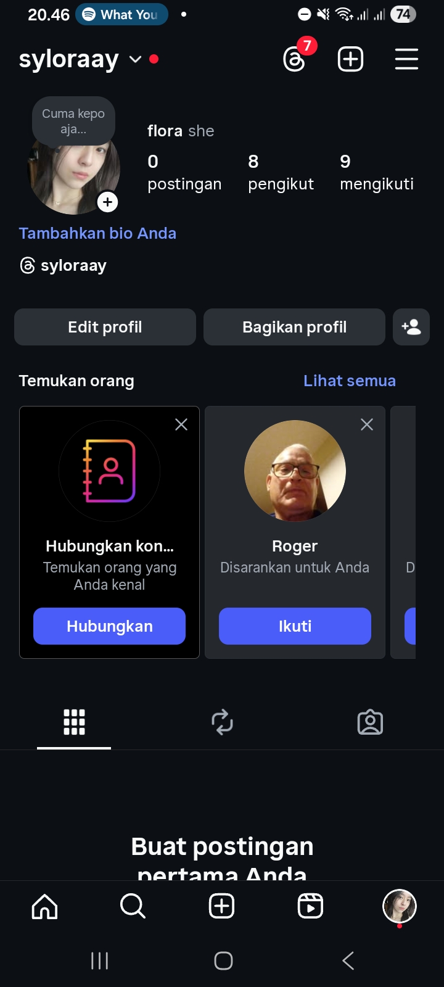Switch to the reposts tab
444x987 pixels.
click(x=222, y=722)
